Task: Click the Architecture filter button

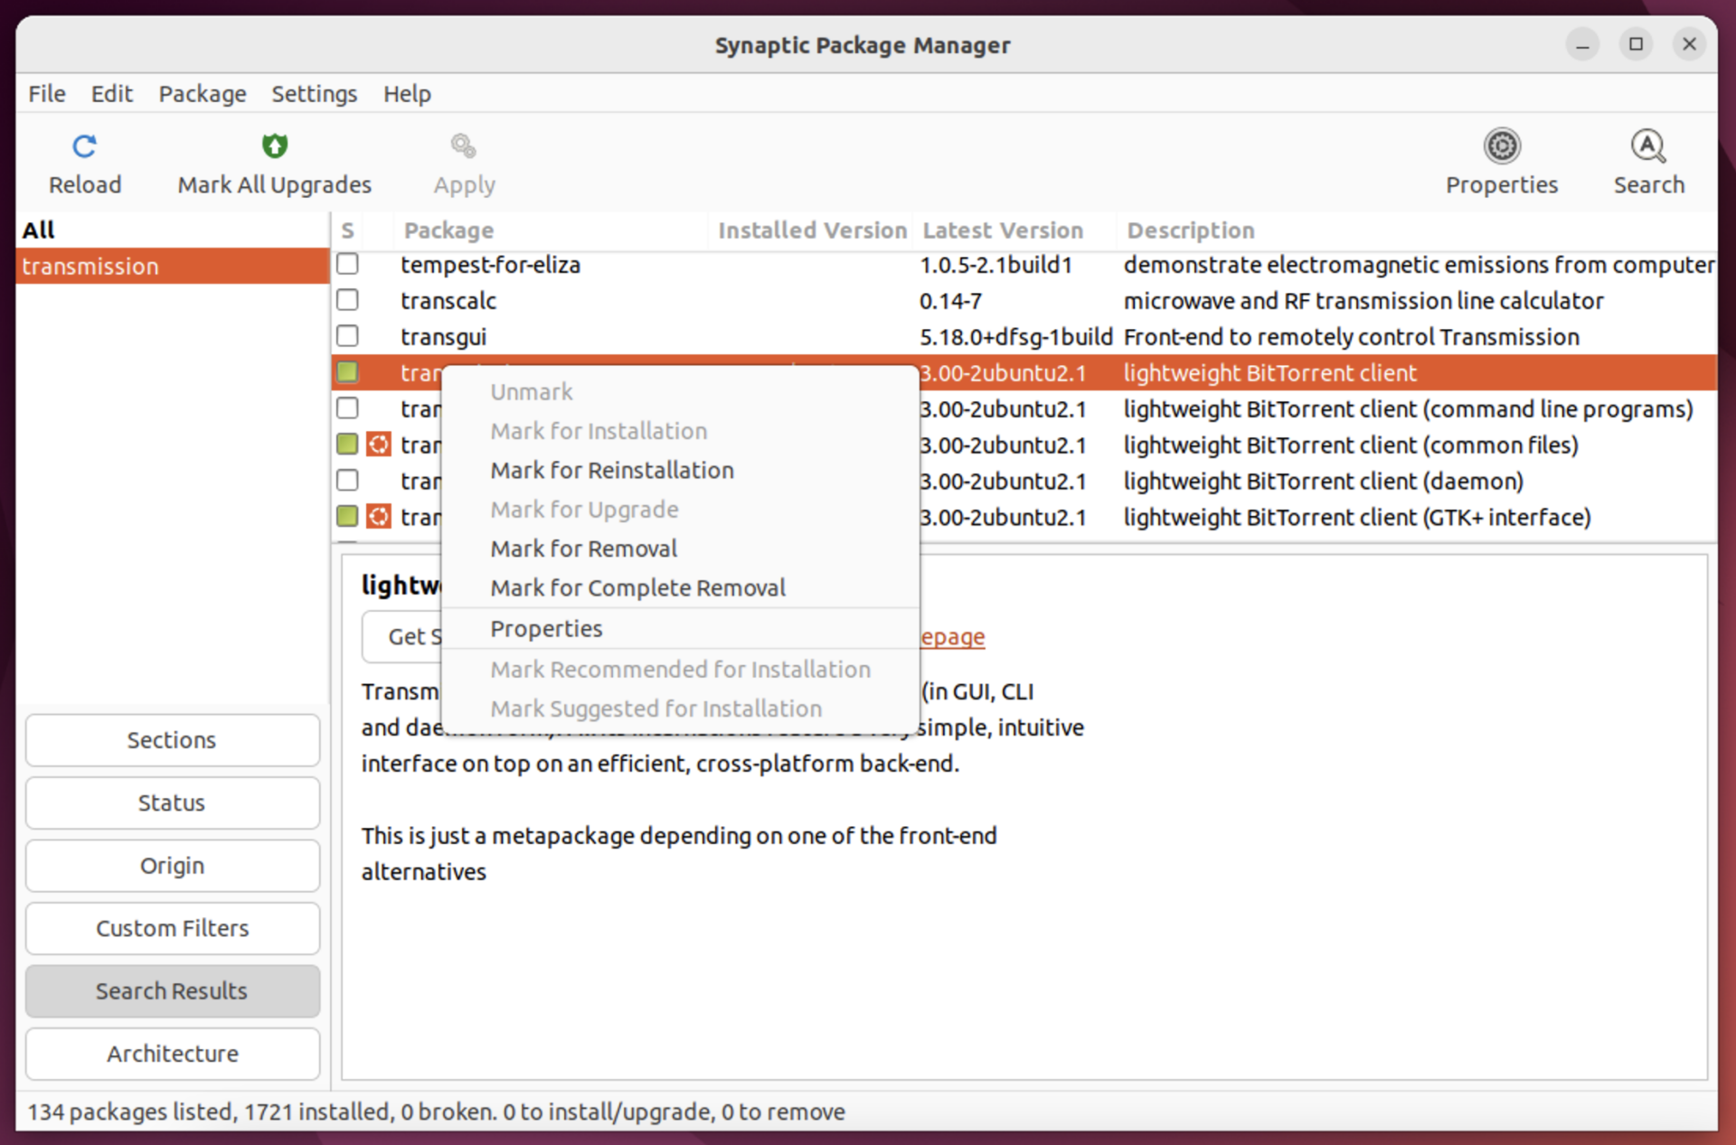Action: coord(172,1053)
